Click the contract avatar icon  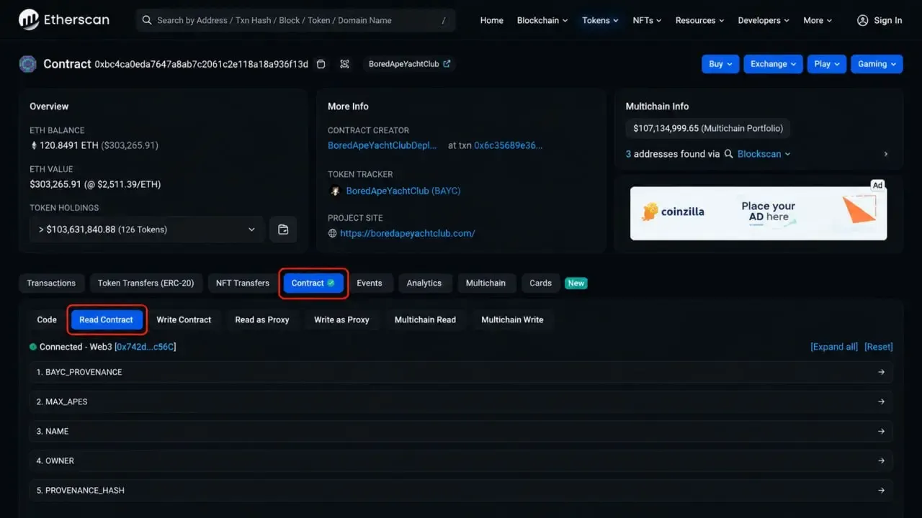coord(28,64)
